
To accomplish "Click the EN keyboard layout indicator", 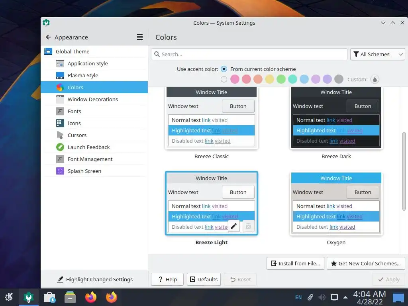I will coord(298,297).
